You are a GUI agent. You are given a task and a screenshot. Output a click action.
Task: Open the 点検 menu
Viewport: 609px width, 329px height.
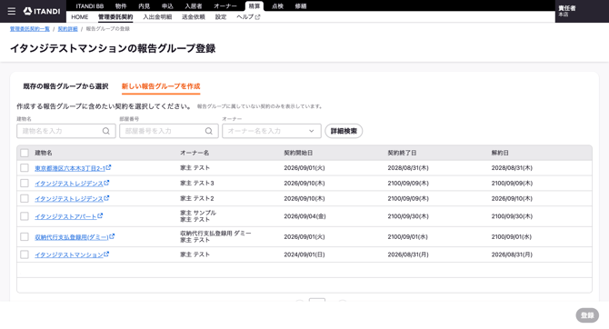pos(277,6)
